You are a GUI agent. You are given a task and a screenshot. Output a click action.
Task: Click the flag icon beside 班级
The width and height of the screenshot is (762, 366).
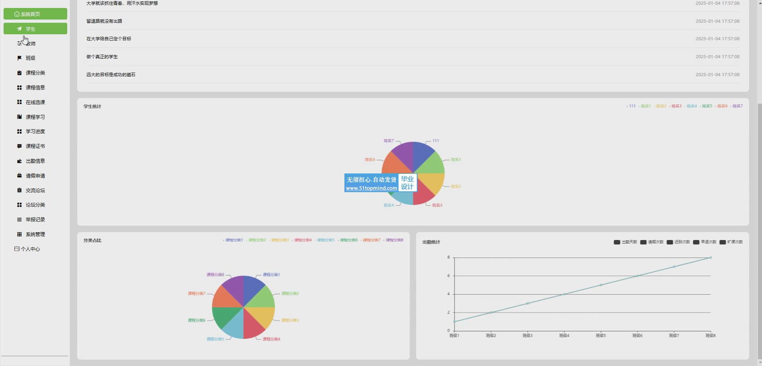click(19, 58)
